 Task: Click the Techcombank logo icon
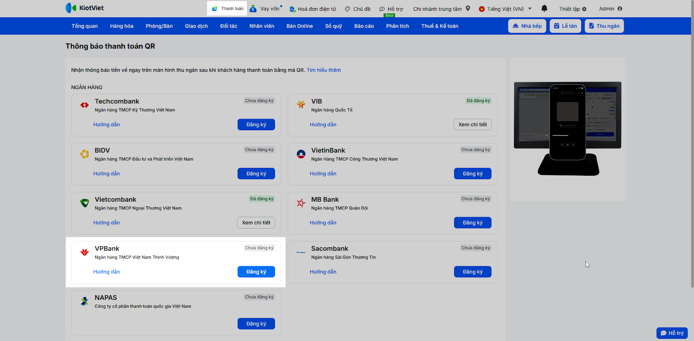85,105
